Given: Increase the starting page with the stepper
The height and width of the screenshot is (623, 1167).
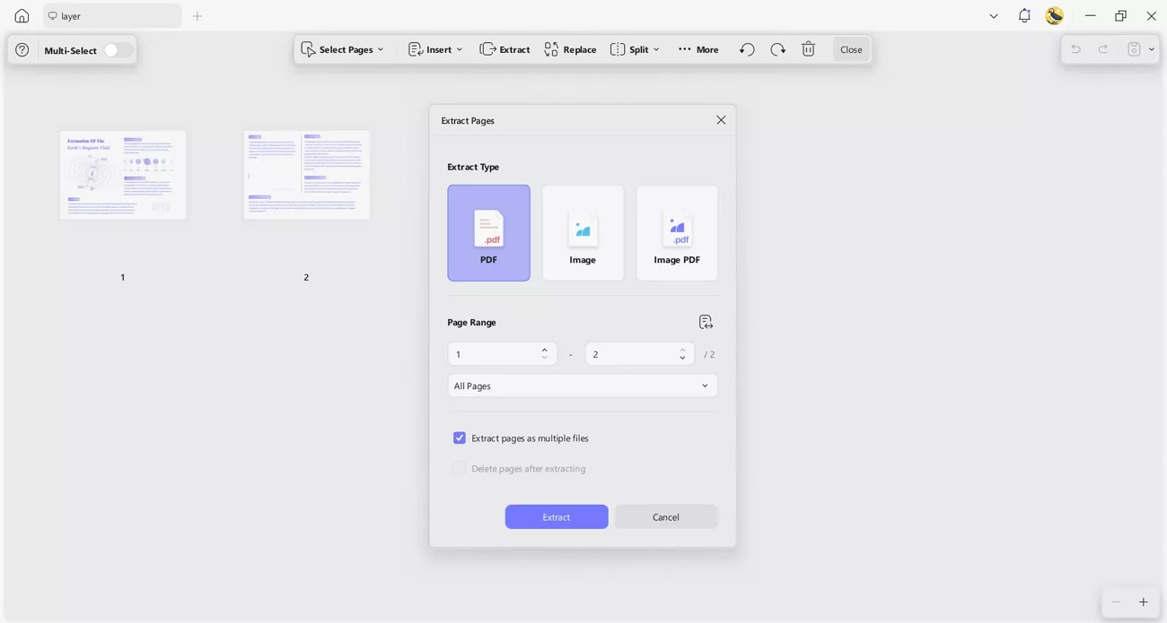Looking at the screenshot, I should point(544,349).
